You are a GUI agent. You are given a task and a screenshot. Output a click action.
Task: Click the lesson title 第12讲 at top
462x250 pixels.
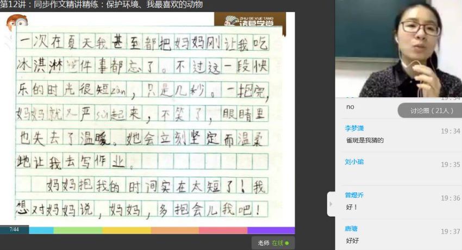(x=101, y=4)
